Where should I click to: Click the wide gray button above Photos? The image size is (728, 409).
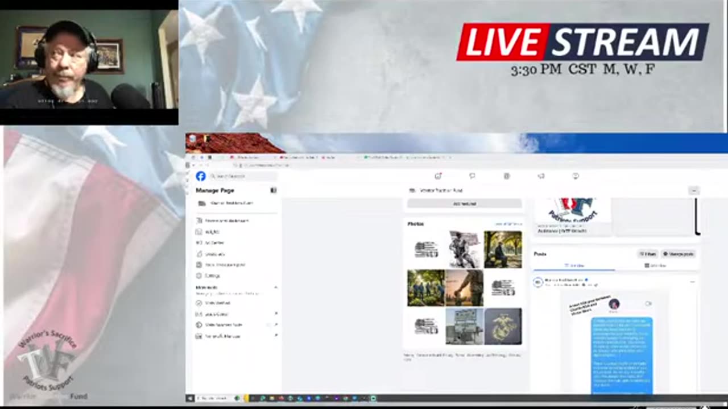(x=464, y=203)
